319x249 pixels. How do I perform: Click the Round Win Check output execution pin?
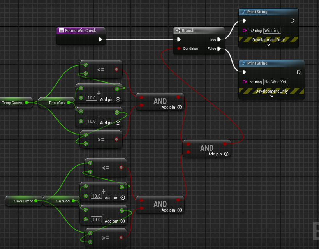pos(100,39)
